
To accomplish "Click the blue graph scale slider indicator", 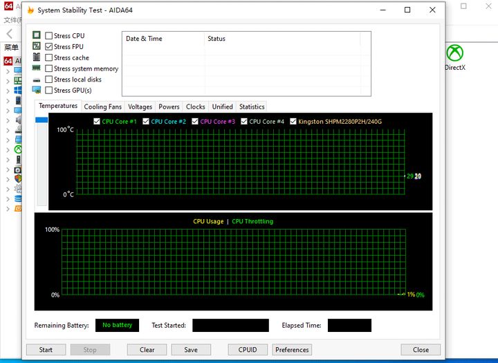I will point(41,120).
